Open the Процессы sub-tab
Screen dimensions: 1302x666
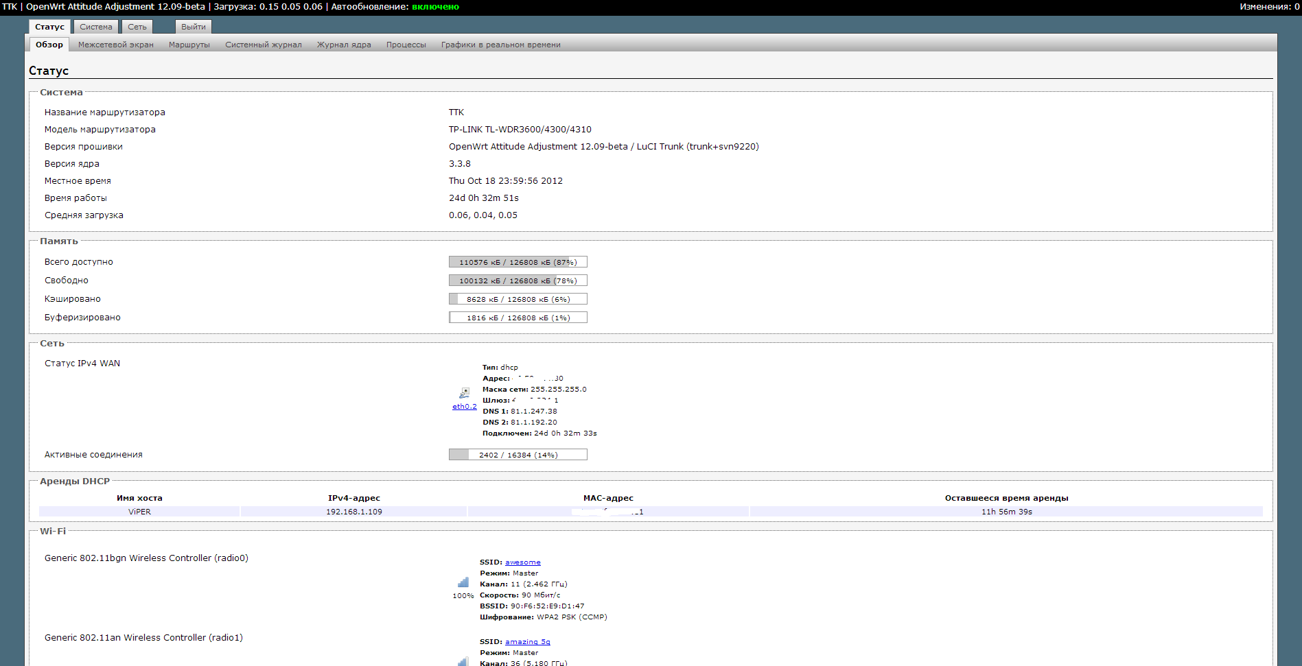click(x=406, y=45)
